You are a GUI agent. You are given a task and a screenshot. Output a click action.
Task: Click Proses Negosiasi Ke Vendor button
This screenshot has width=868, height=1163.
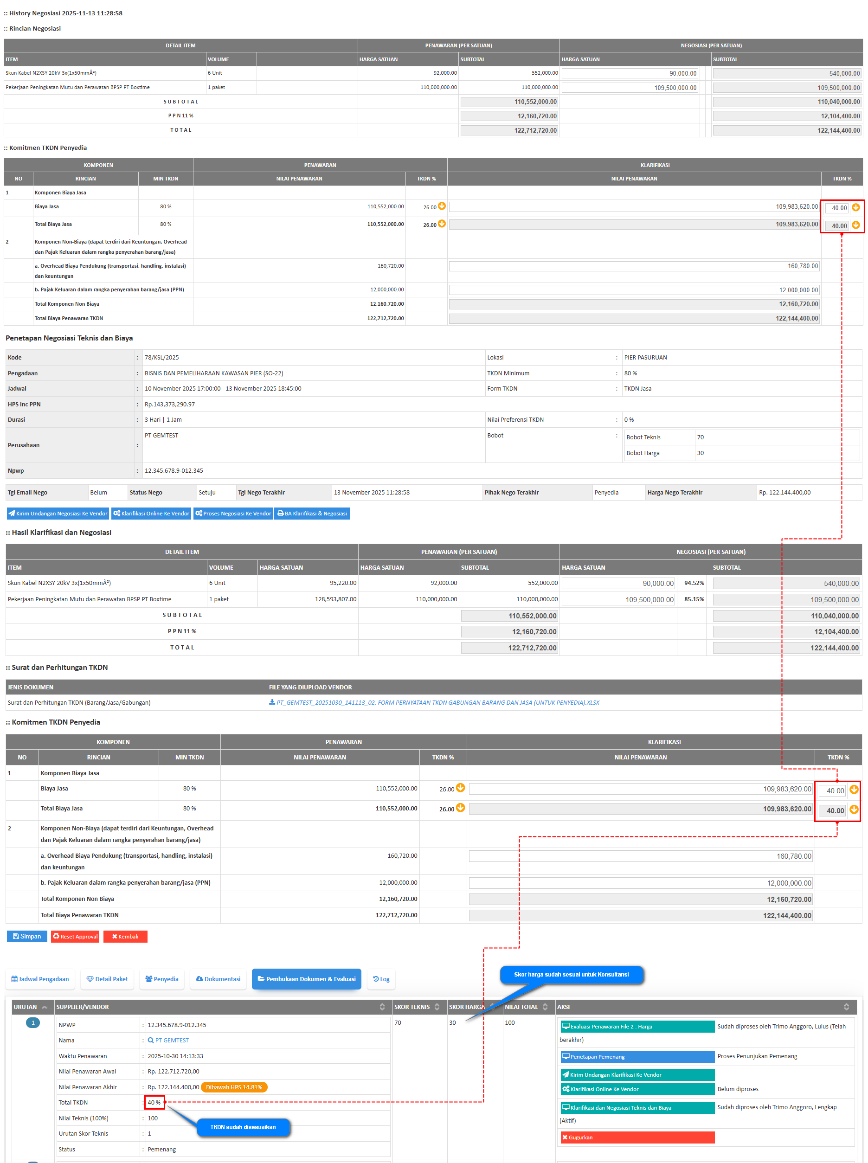233,513
